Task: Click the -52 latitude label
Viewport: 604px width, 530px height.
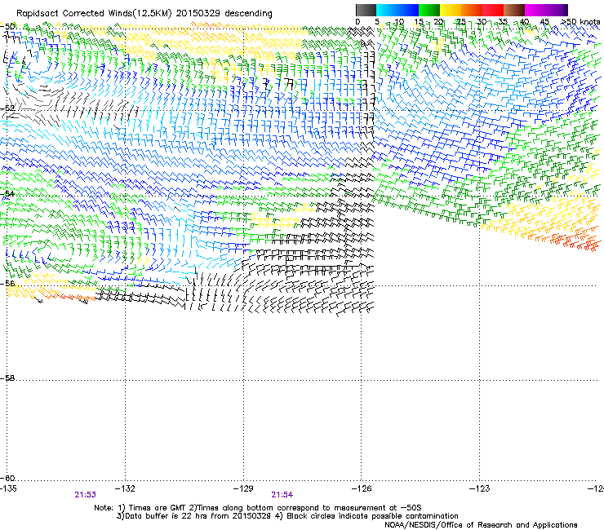Action: 7,108
